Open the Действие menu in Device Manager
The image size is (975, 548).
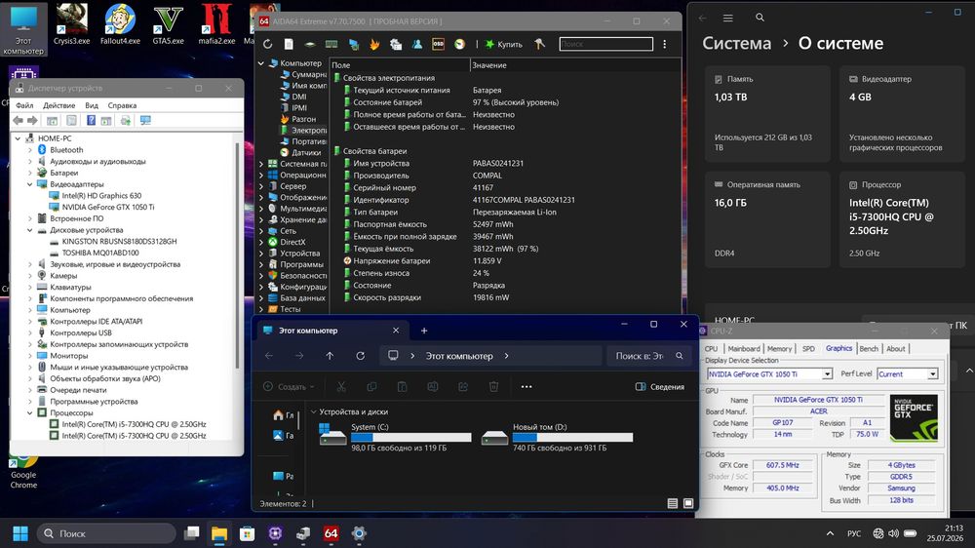coord(59,105)
